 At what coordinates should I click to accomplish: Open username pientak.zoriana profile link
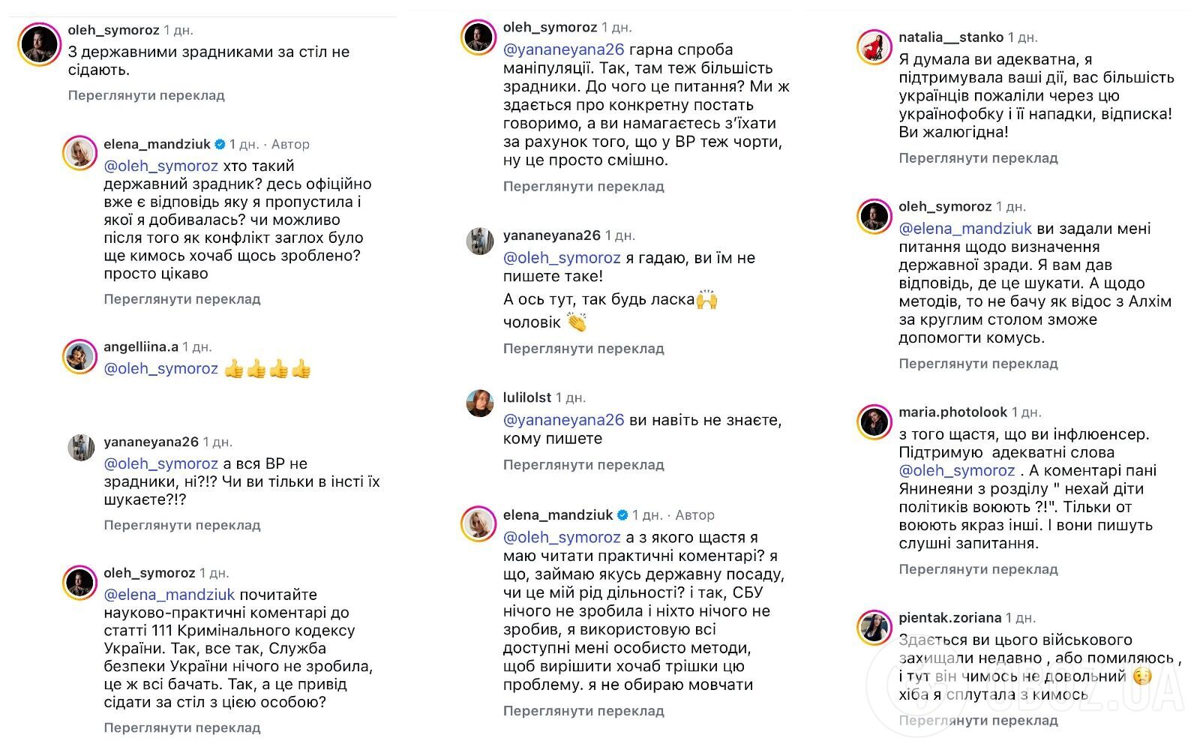(x=949, y=618)
